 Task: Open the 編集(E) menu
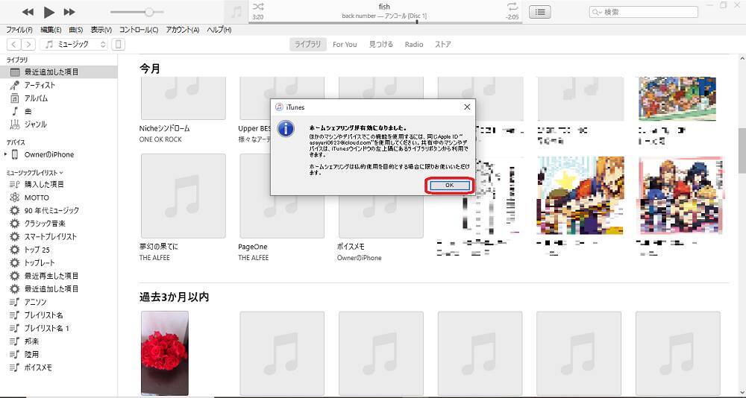coord(51,30)
